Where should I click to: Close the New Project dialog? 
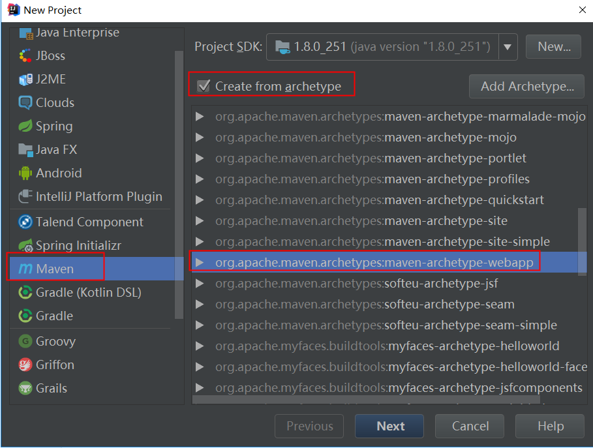(583, 10)
